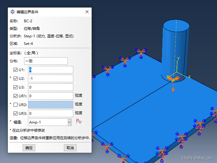Click the Set-4 region text
Screen dimensions: 217x163
28,44
